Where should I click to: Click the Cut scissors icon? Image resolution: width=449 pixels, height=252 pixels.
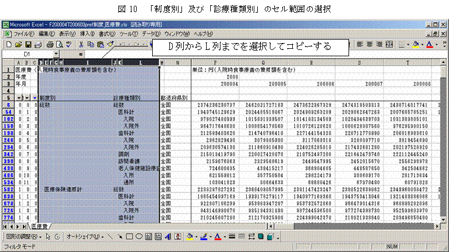tap(82, 44)
